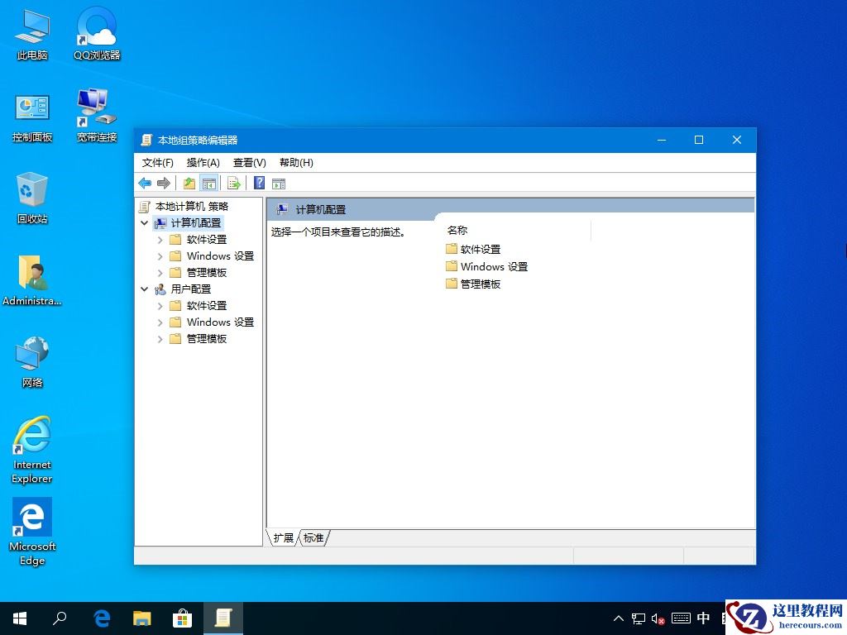
Task: Click the 名称 column header
Action: 457,230
